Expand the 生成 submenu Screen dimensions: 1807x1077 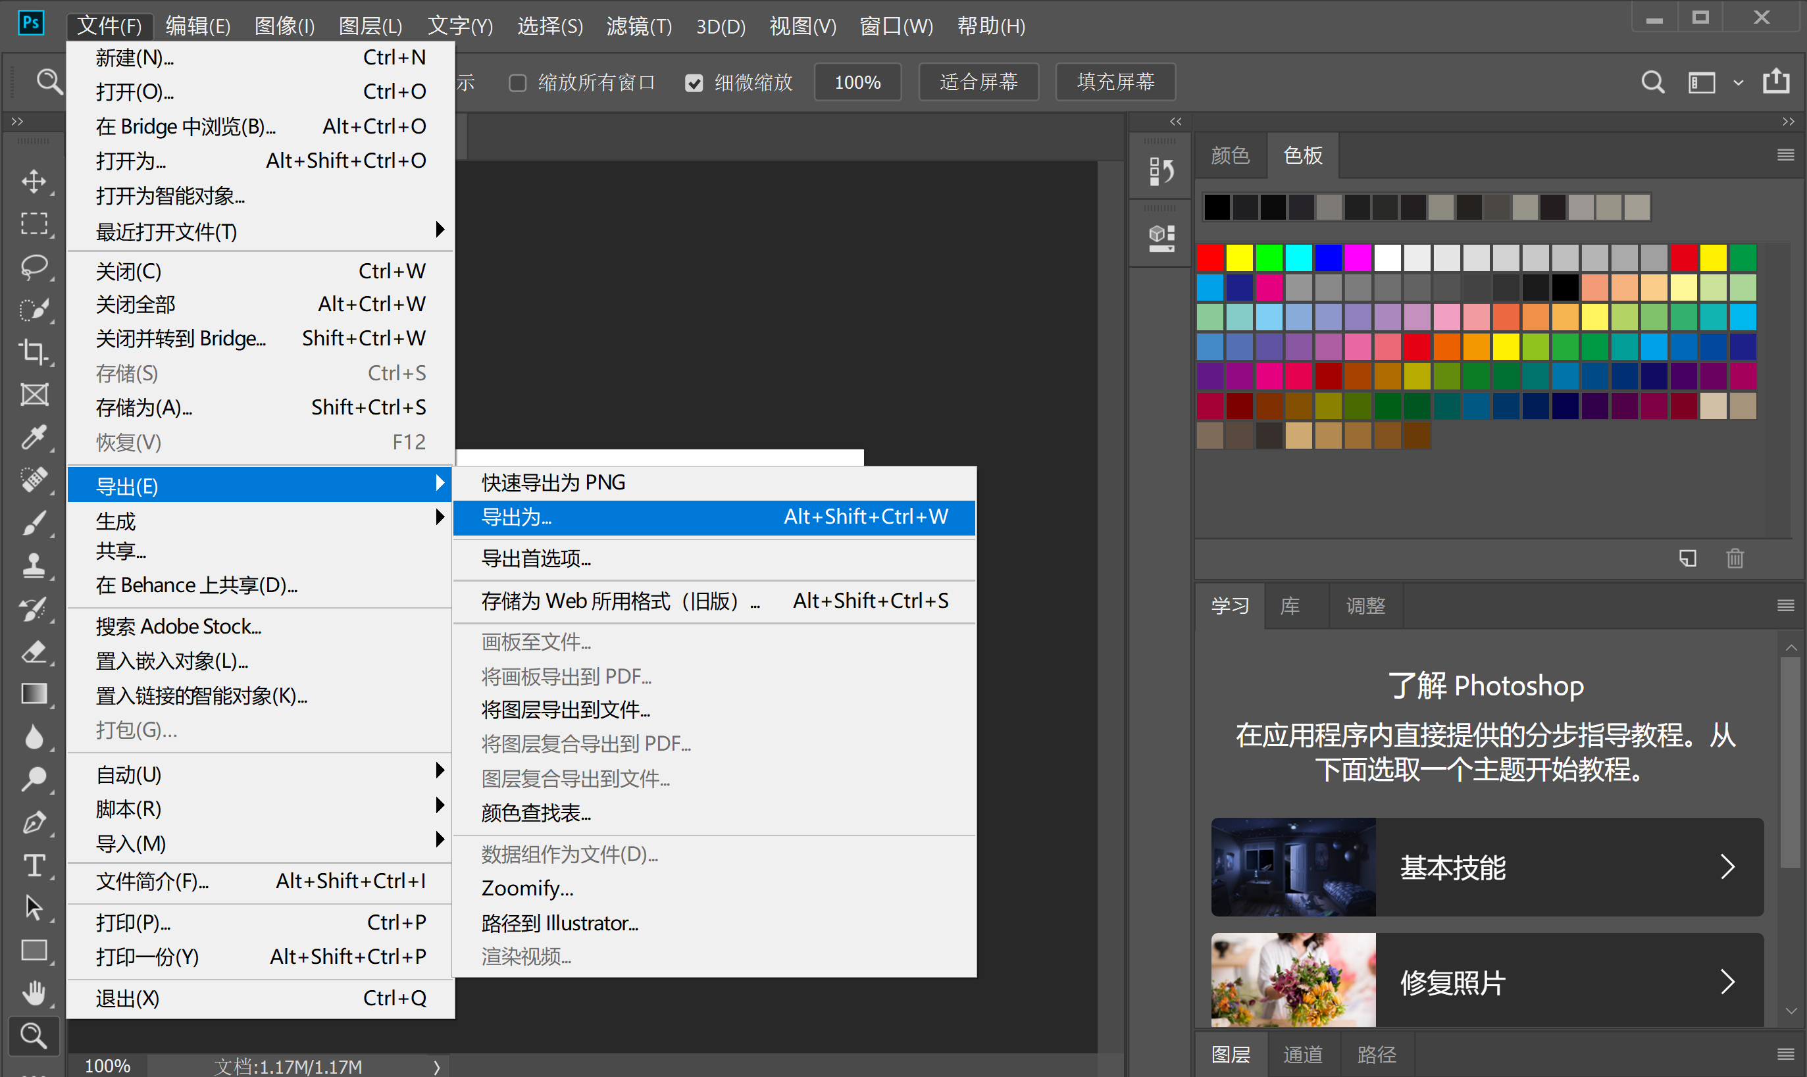point(260,520)
